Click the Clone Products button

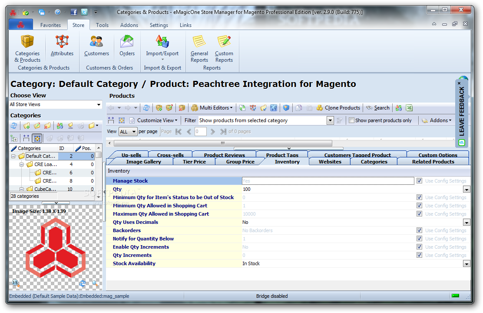pos(338,108)
